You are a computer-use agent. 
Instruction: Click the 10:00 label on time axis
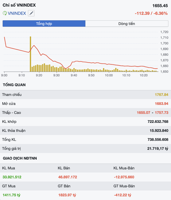pyautogui.click(x=109, y=76)
